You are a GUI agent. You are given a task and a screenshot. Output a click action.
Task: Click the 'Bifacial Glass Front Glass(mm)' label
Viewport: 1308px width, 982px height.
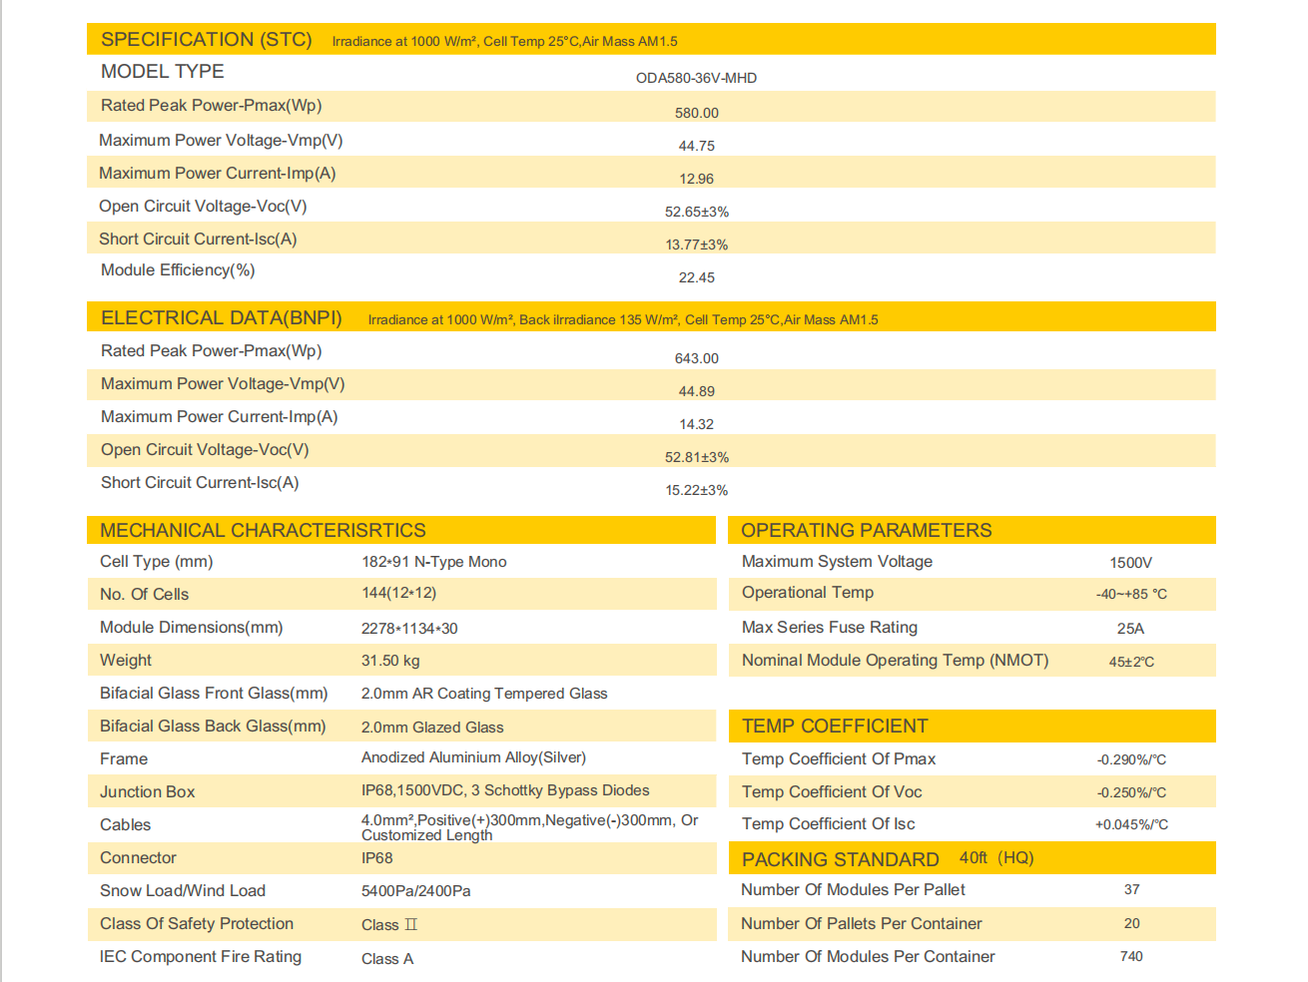click(214, 694)
